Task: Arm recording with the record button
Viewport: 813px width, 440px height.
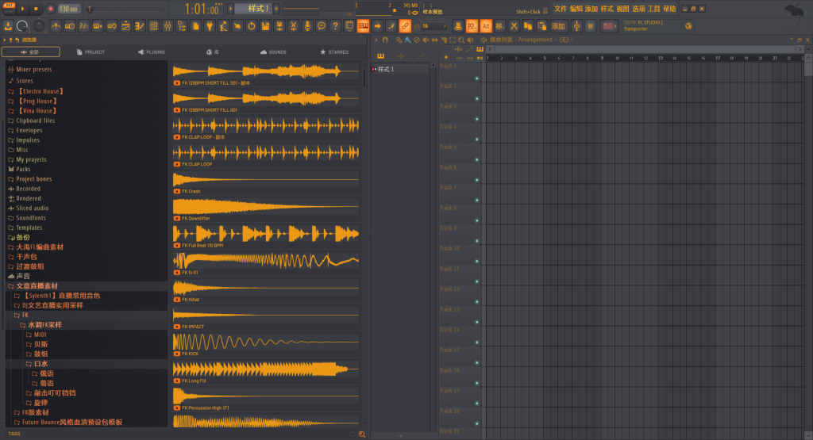Action: pyautogui.click(x=50, y=9)
